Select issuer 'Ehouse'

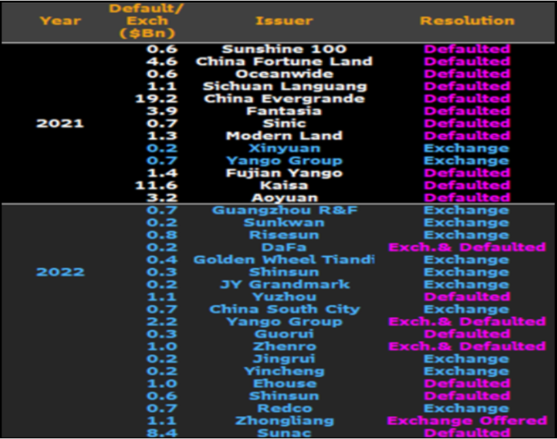pyautogui.click(x=284, y=383)
